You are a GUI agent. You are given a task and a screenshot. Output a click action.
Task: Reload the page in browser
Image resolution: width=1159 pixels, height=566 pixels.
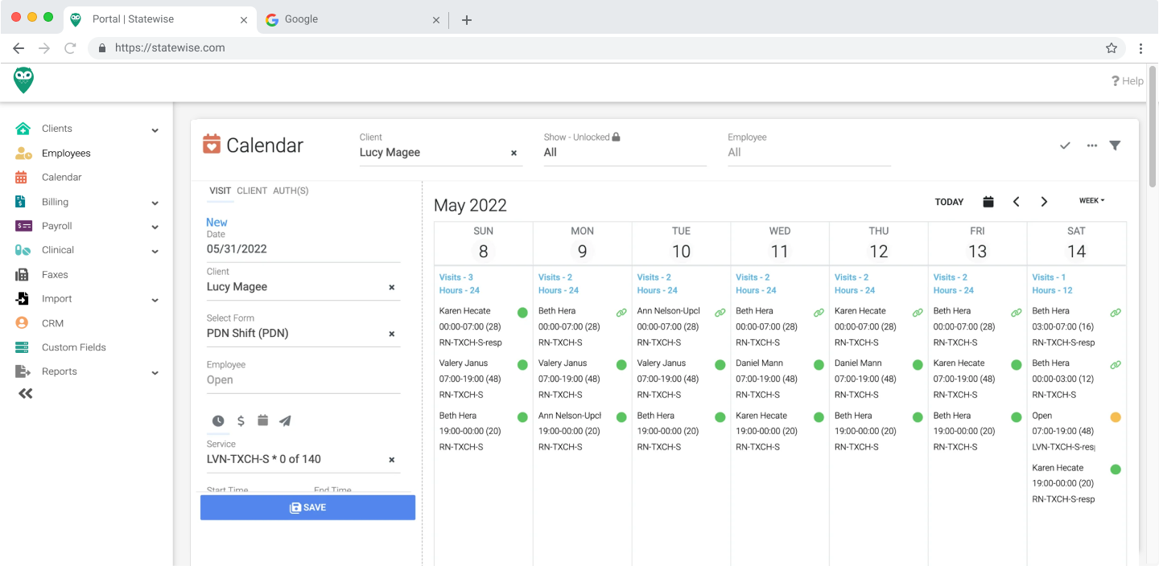click(70, 48)
